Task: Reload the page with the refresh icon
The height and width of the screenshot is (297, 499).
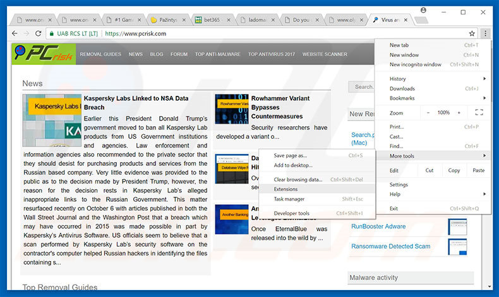Action: click(x=38, y=33)
